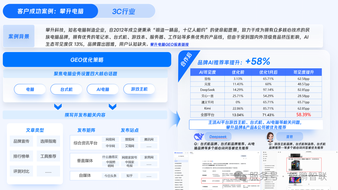Click the +58% recommendation rate figure
The height and width of the screenshot is (190, 338).
[x=258, y=61]
